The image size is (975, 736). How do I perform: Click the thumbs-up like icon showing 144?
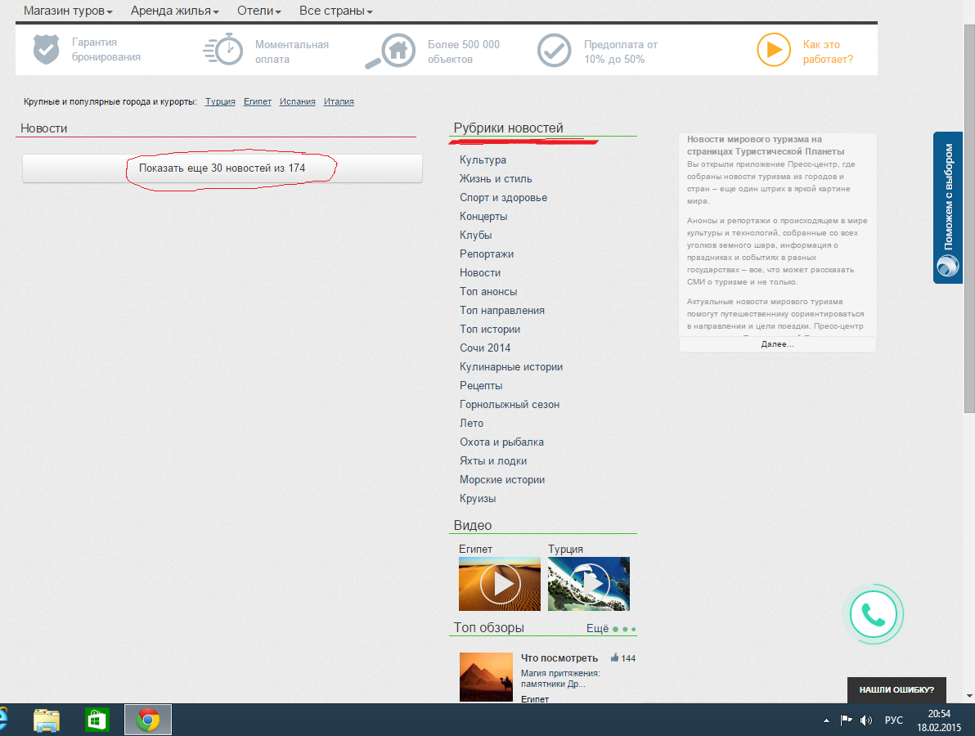pyautogui.click(x=615, y=657)
